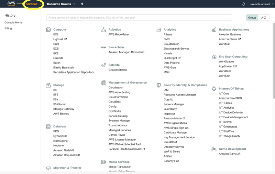Open the EC2 service
The width and height of the screenshot is (275, 174).
(56, 35)
